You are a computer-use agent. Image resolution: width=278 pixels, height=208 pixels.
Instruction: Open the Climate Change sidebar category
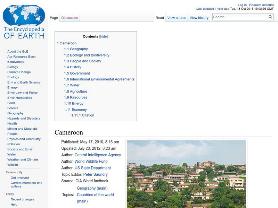[19, 72]
